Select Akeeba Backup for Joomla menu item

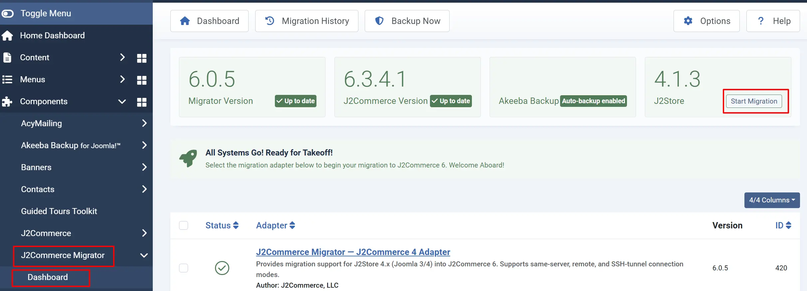[71, 145]
